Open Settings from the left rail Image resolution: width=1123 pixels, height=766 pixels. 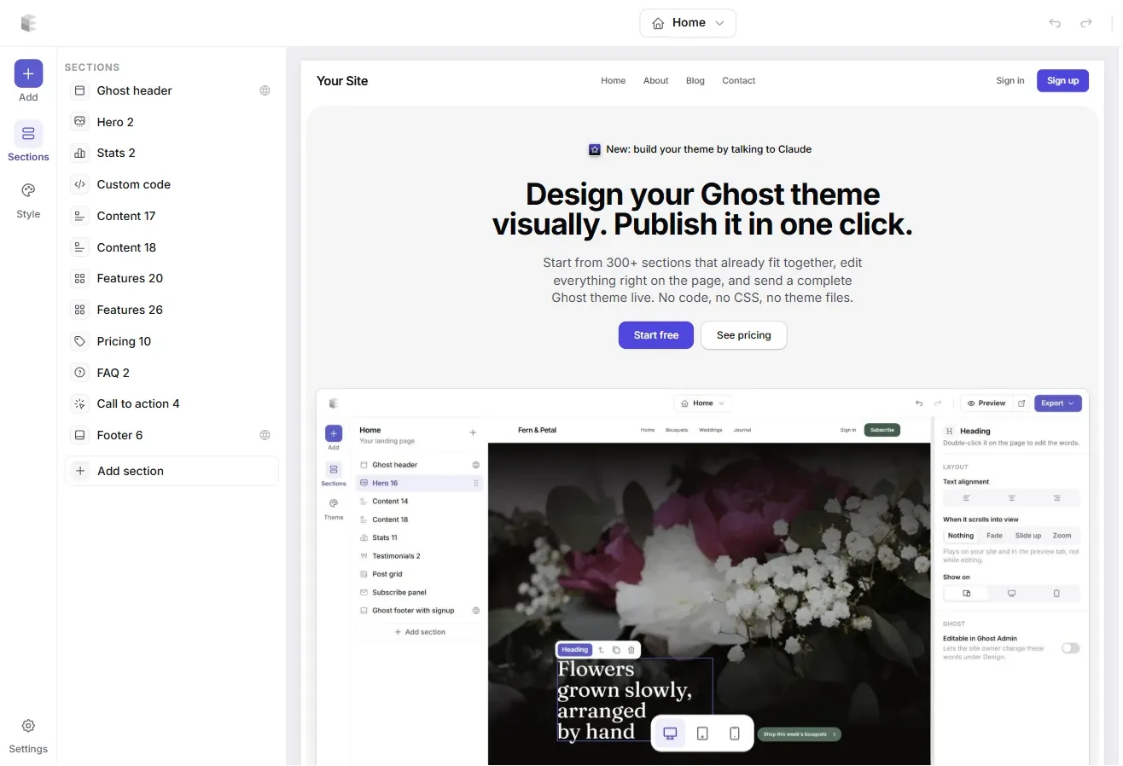28,735
